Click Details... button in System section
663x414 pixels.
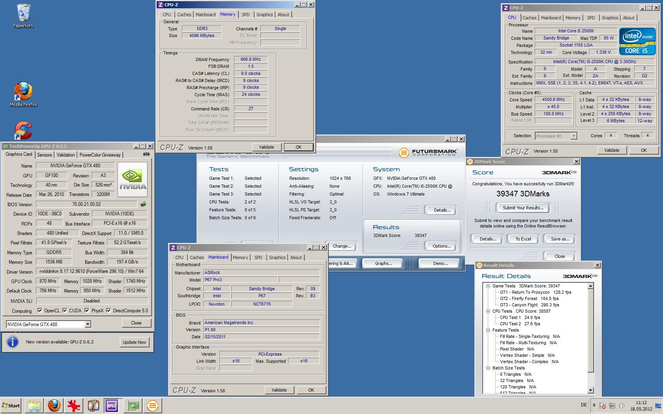coord(442,210)
